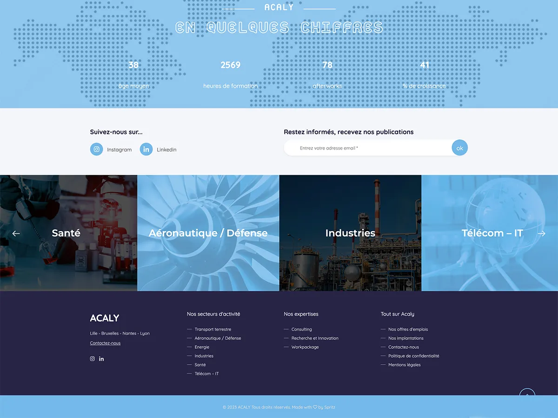Open Politique de confidentialité link
This screenshot has height=418, width=558.
coord(413,356)
